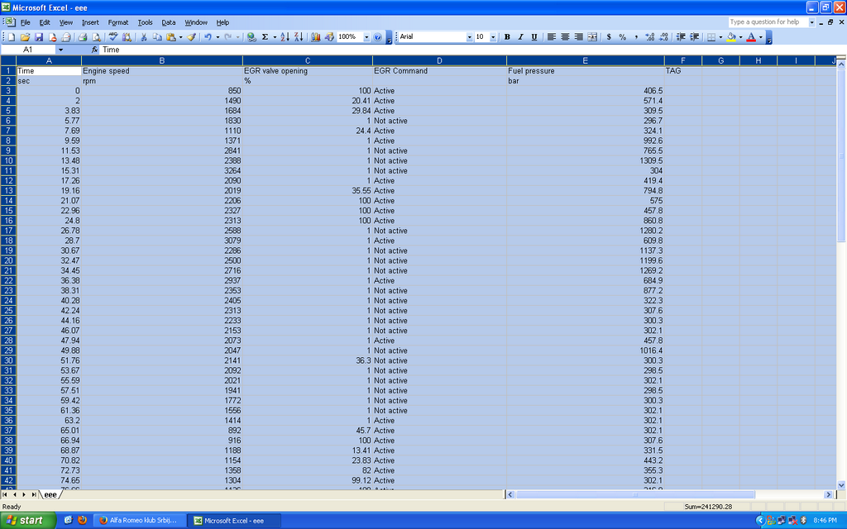Toggle italic formatting
The width and height of the screenshot is (847, 529).
tap(520, 36)
